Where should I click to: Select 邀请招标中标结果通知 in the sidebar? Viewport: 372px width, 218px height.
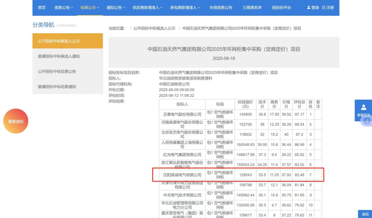[x=68, y=86]
